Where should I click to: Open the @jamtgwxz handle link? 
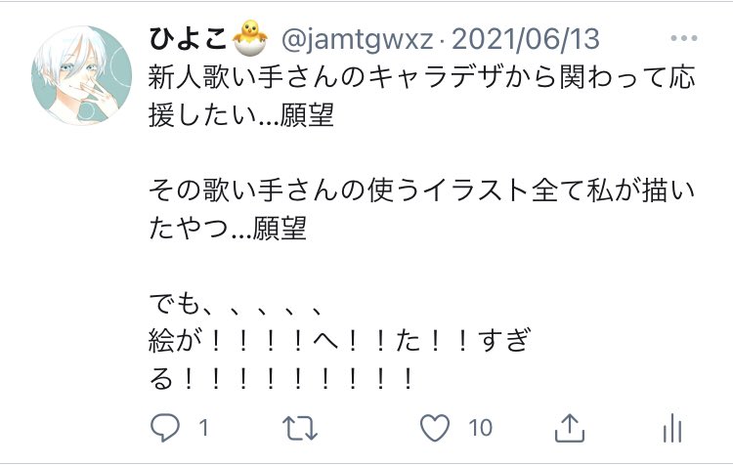point(357,39)
